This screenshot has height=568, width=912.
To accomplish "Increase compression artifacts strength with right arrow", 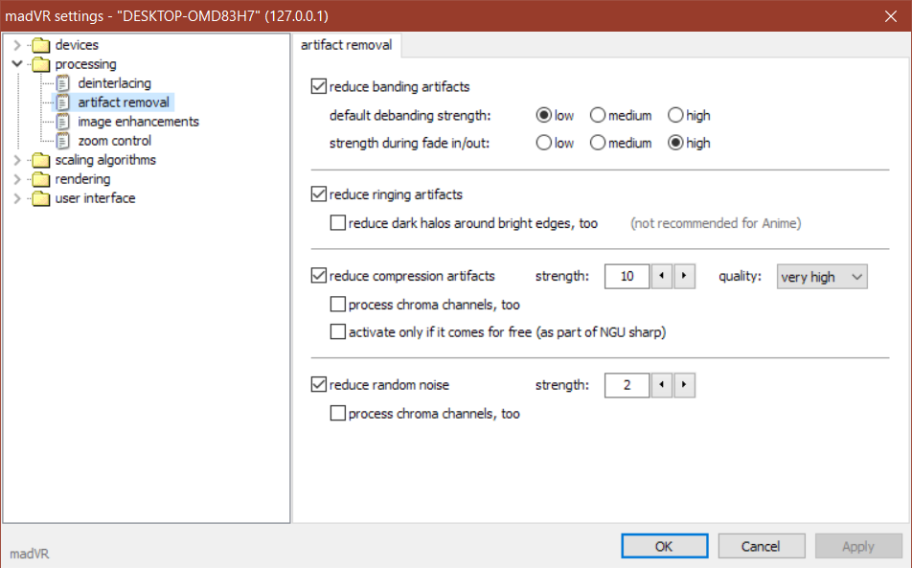I will click(684, 276).
